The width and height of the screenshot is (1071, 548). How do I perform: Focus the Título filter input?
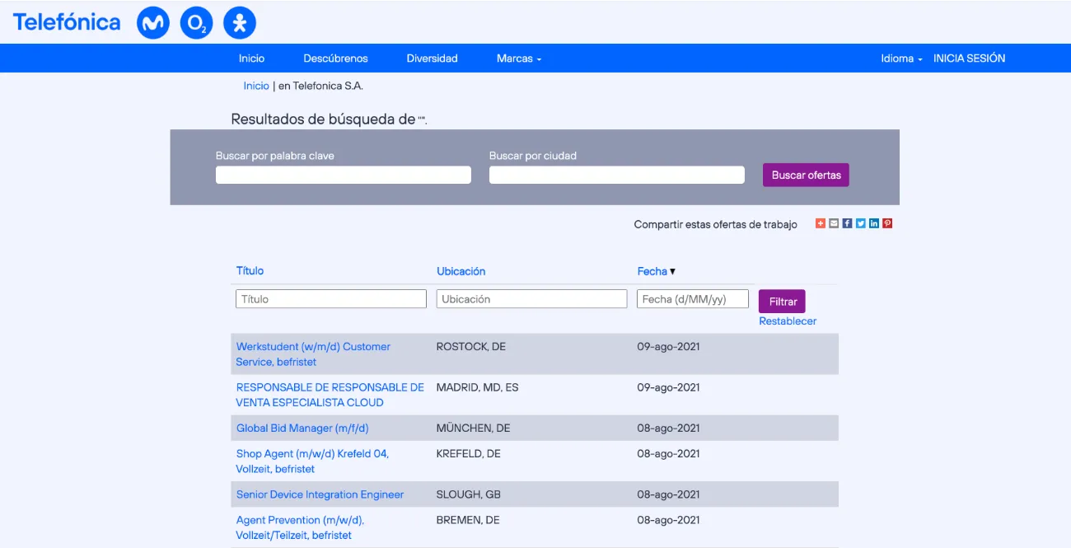point(331,299)
